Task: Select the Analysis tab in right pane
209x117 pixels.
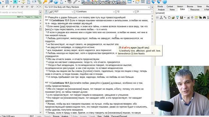Action: point(161,10)
